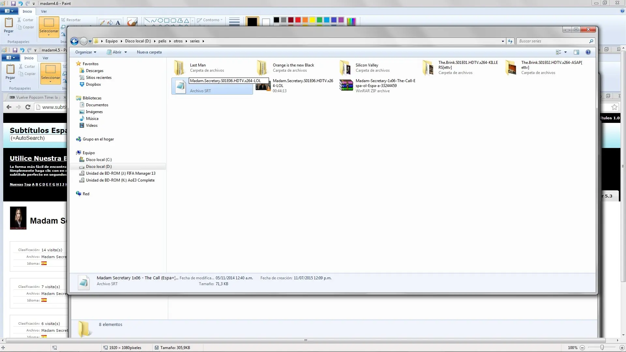This screenshot has height=352, width=626.
Task: Pick the green palette color in Paint
Action: coord(320,20)
